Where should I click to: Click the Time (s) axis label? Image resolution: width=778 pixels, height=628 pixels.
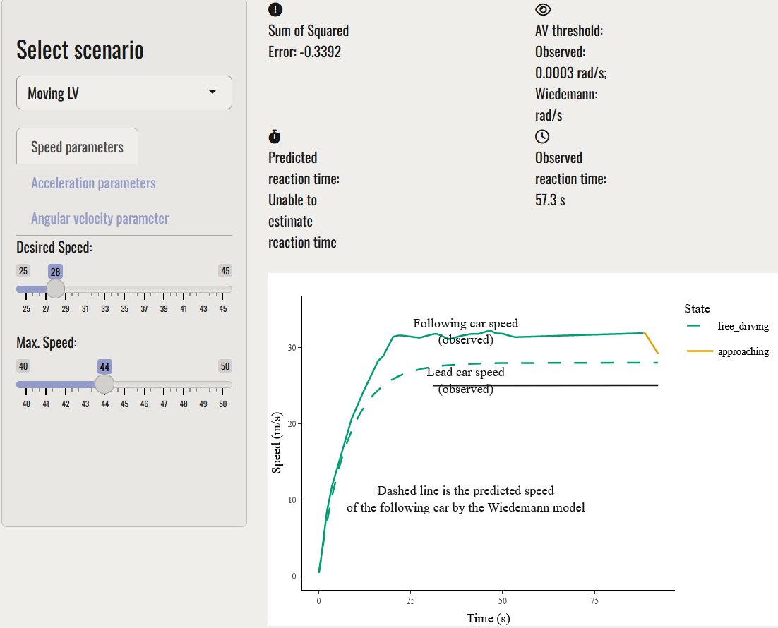(x=488, y=618)
